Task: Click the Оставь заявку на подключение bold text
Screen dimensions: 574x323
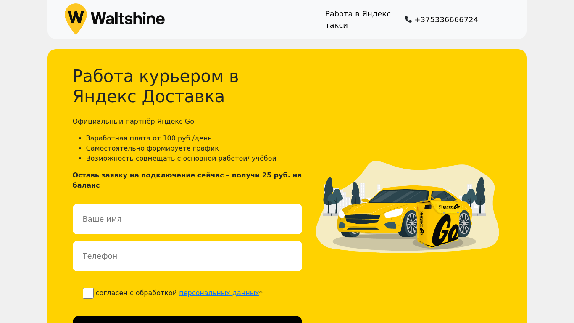Action: click(187, 180)
